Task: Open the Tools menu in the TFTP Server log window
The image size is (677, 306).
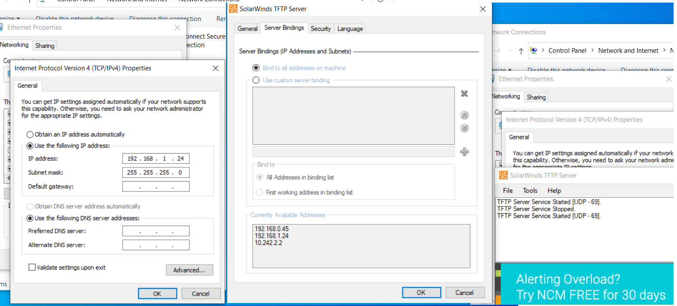Action: (x=530, y=191)
